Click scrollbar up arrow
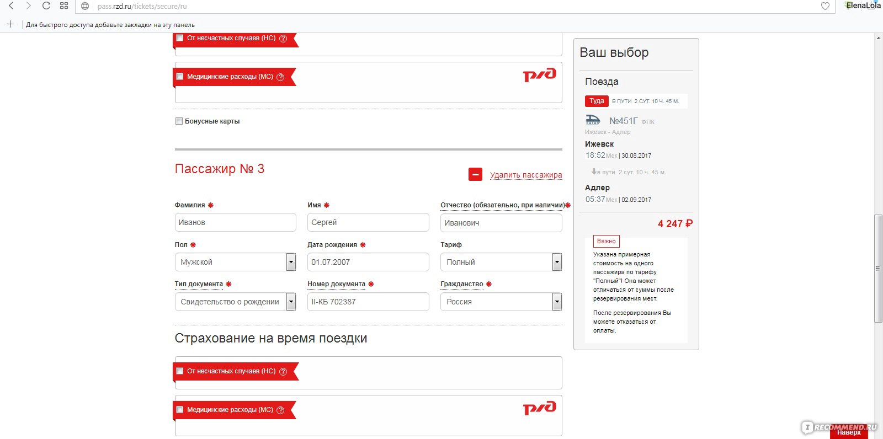This screenshot has height=439, width=883. click(878, 38)
